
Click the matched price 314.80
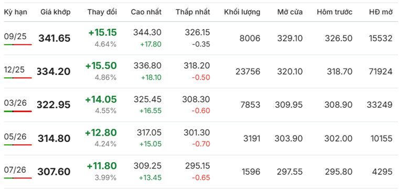point(54,139)
